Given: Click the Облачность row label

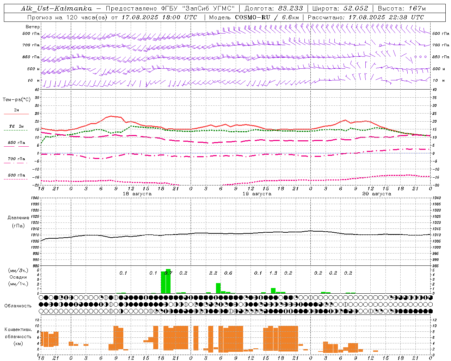Looking at the screenshot, I should [x=18, y=306].
